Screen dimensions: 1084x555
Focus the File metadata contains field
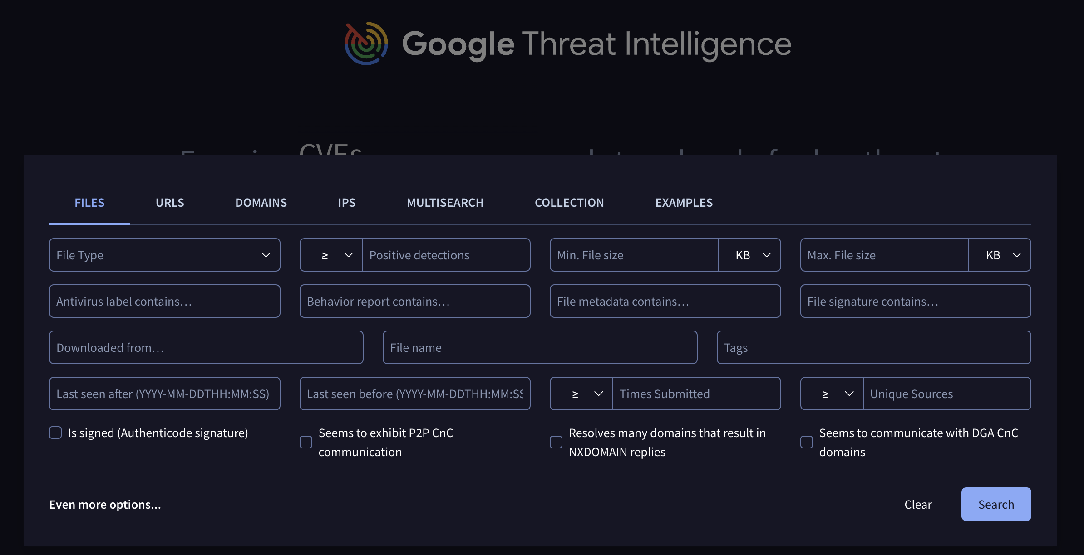pos(665,301)
